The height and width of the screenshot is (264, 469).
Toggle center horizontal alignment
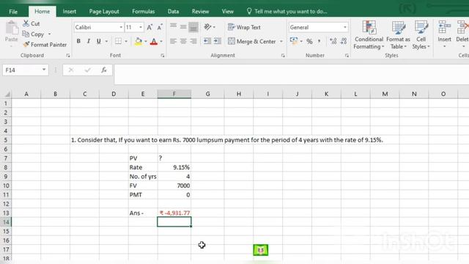(x=183, y=41)
